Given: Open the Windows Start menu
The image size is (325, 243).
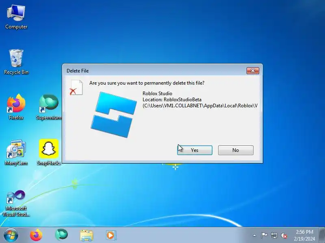Looking at the screenshot, I should click(x=11, y=235).
